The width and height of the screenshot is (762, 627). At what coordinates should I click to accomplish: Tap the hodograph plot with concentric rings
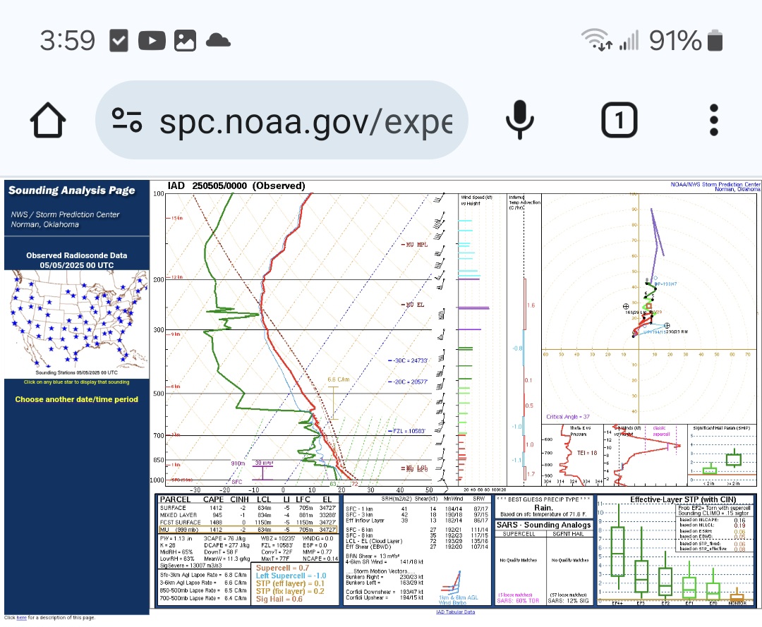649,308
